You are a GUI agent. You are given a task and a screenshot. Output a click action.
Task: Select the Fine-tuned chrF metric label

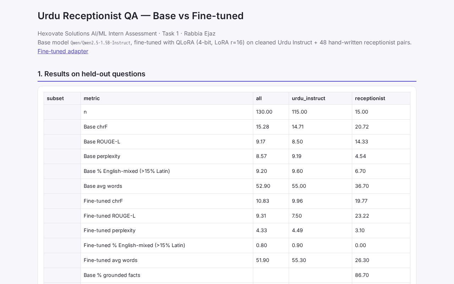click(103, 201)
